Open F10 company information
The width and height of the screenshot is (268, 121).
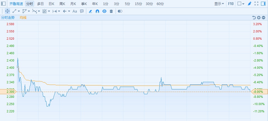point(231,4)
